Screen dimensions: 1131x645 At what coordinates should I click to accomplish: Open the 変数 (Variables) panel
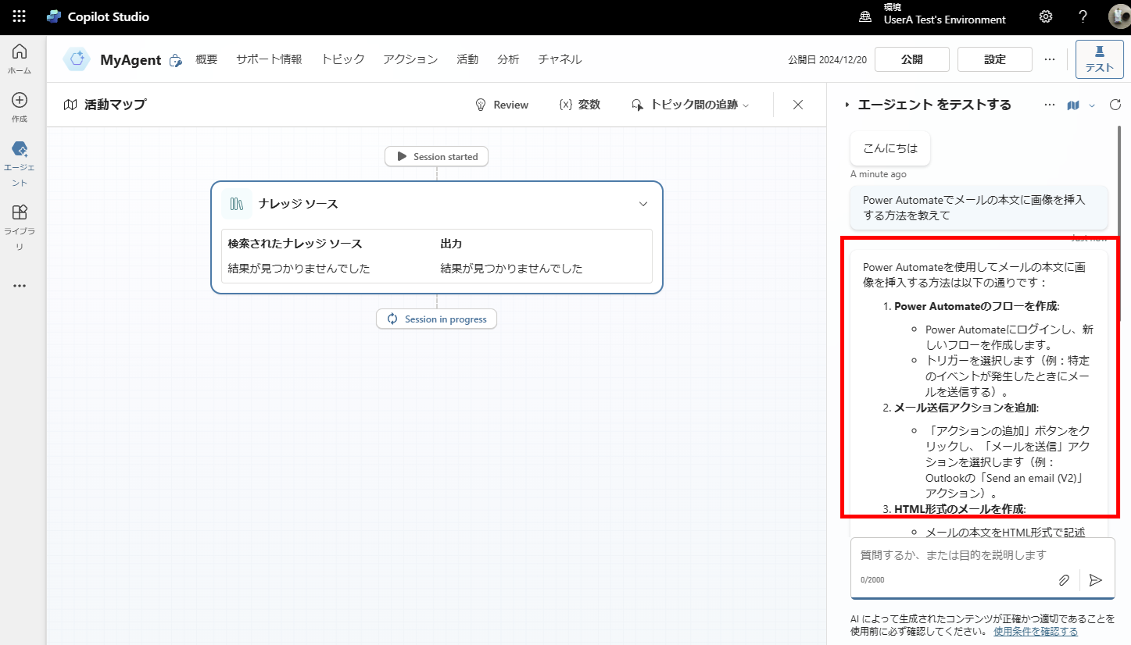click(580, 104)
